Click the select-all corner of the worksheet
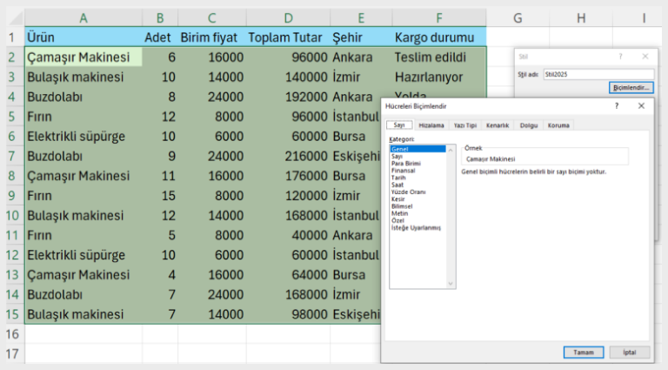Screen dimensions: 668x370 (x=16, y=18)
